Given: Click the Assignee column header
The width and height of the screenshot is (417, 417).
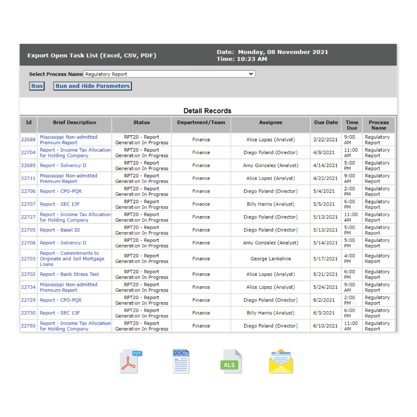Looking at the screenshot, I should pos(271,125).
